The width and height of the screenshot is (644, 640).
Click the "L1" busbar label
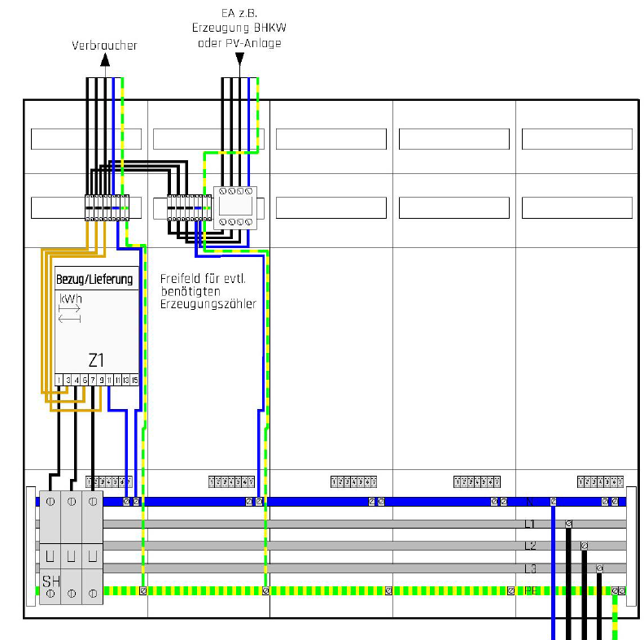pyautogui.click(x=530, y=524)
